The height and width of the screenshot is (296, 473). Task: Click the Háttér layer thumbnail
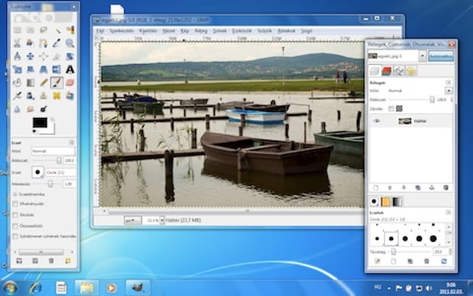click(404, 121)
